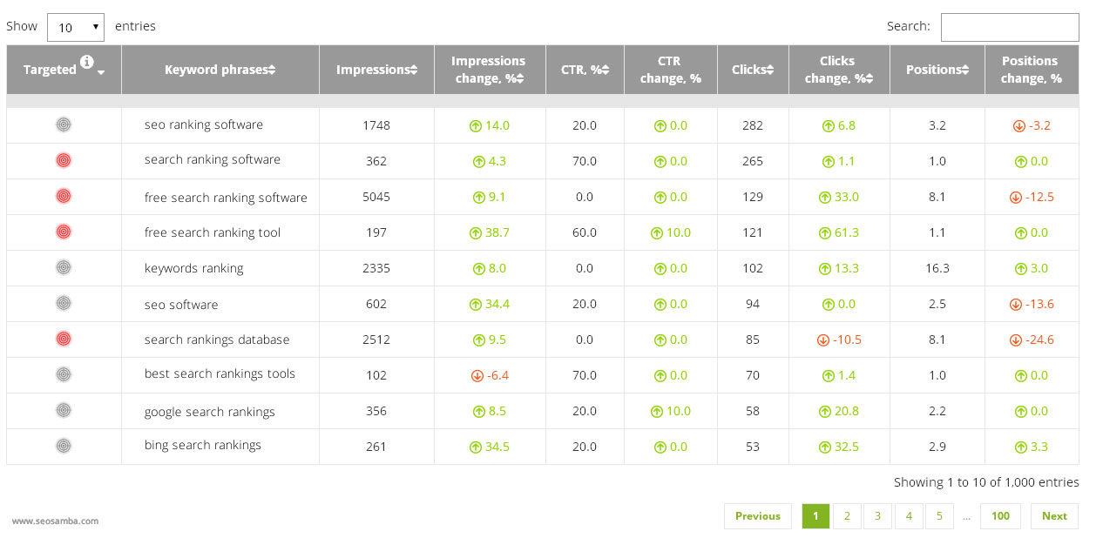Click the Positions change, % column header
The height and width of the screenshot is (538, 1103).
(1032, 70)
